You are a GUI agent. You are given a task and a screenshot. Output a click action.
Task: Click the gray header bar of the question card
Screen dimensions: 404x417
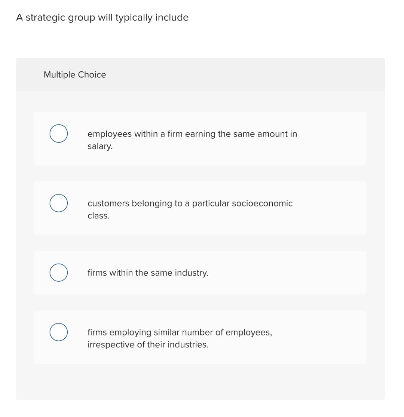click(201, 74)
